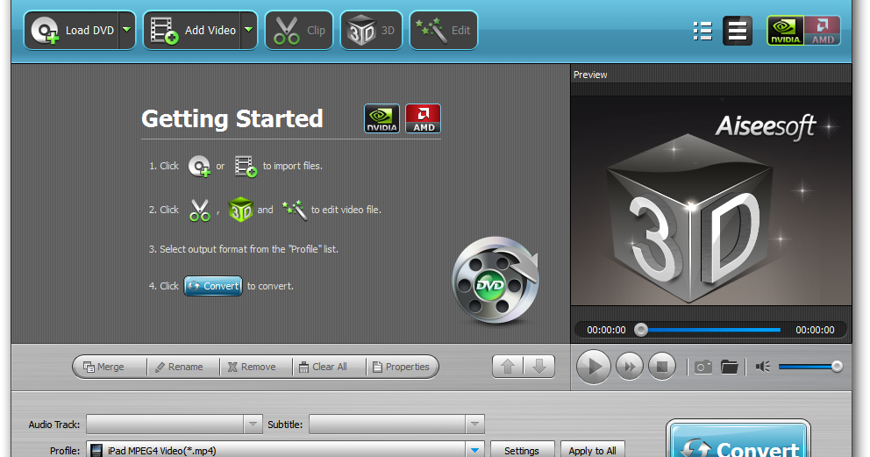The image size is (870, 457).
Task: Click the load disc icon in step 1
Action: click(x=199, y=166)
